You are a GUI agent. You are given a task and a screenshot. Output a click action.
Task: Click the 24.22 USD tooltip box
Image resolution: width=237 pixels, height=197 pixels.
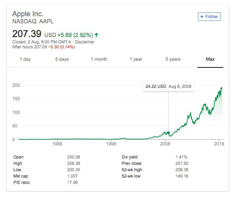click(x=168, y=86)
